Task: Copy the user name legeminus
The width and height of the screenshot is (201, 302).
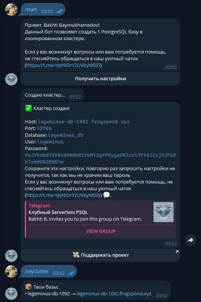Action: 50,142
